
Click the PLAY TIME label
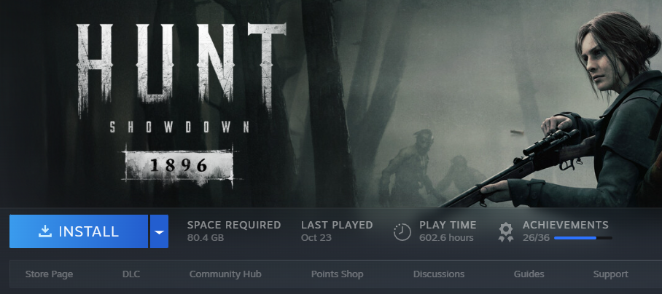(x=448, y=225)
